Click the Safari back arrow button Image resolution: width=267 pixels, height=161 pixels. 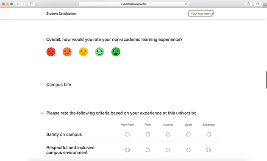pyautogui.click(x=18, y=4)
